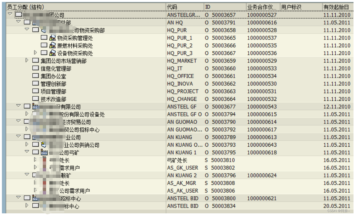Tick the checkbox for 物资采购管理处
Screen dimensions: 354x215
[44, 37]
